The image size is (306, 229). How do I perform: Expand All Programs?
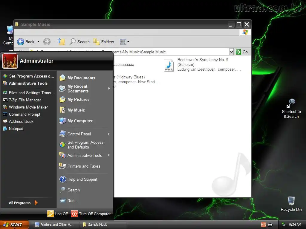[x=23, y=203]
